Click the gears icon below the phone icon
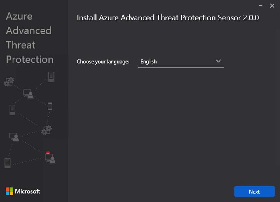280x202 pixels. 46,130
